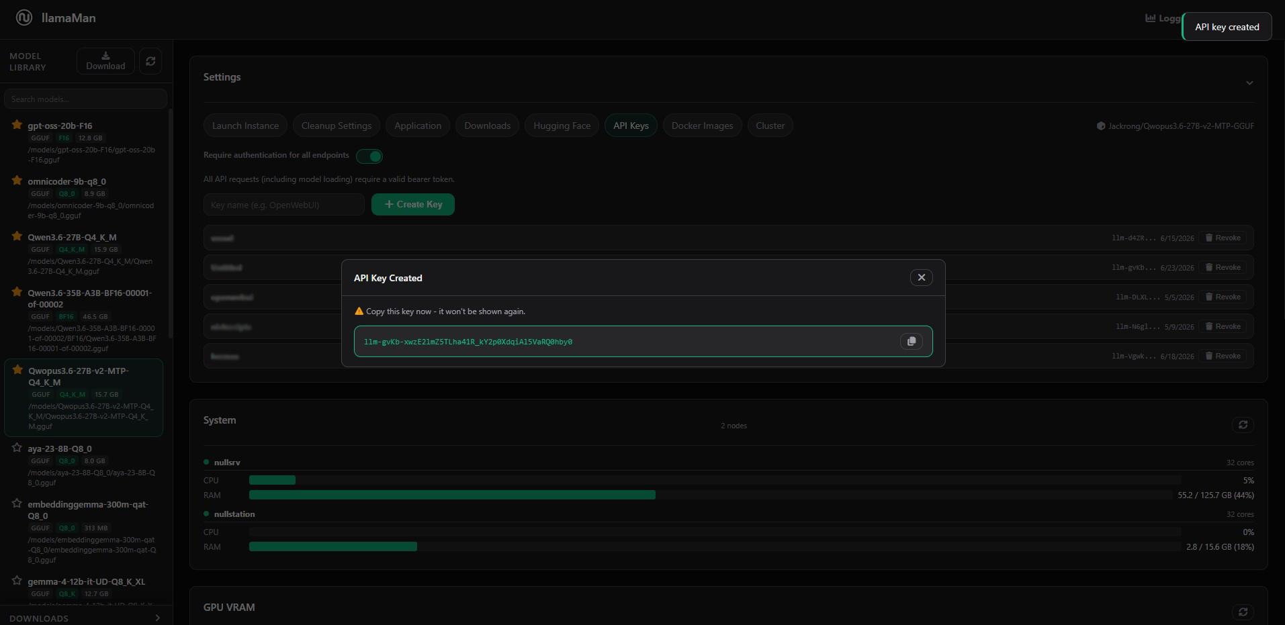1285x625 pixels.
Task: Refresh the model library list
Action: (150, 61)
